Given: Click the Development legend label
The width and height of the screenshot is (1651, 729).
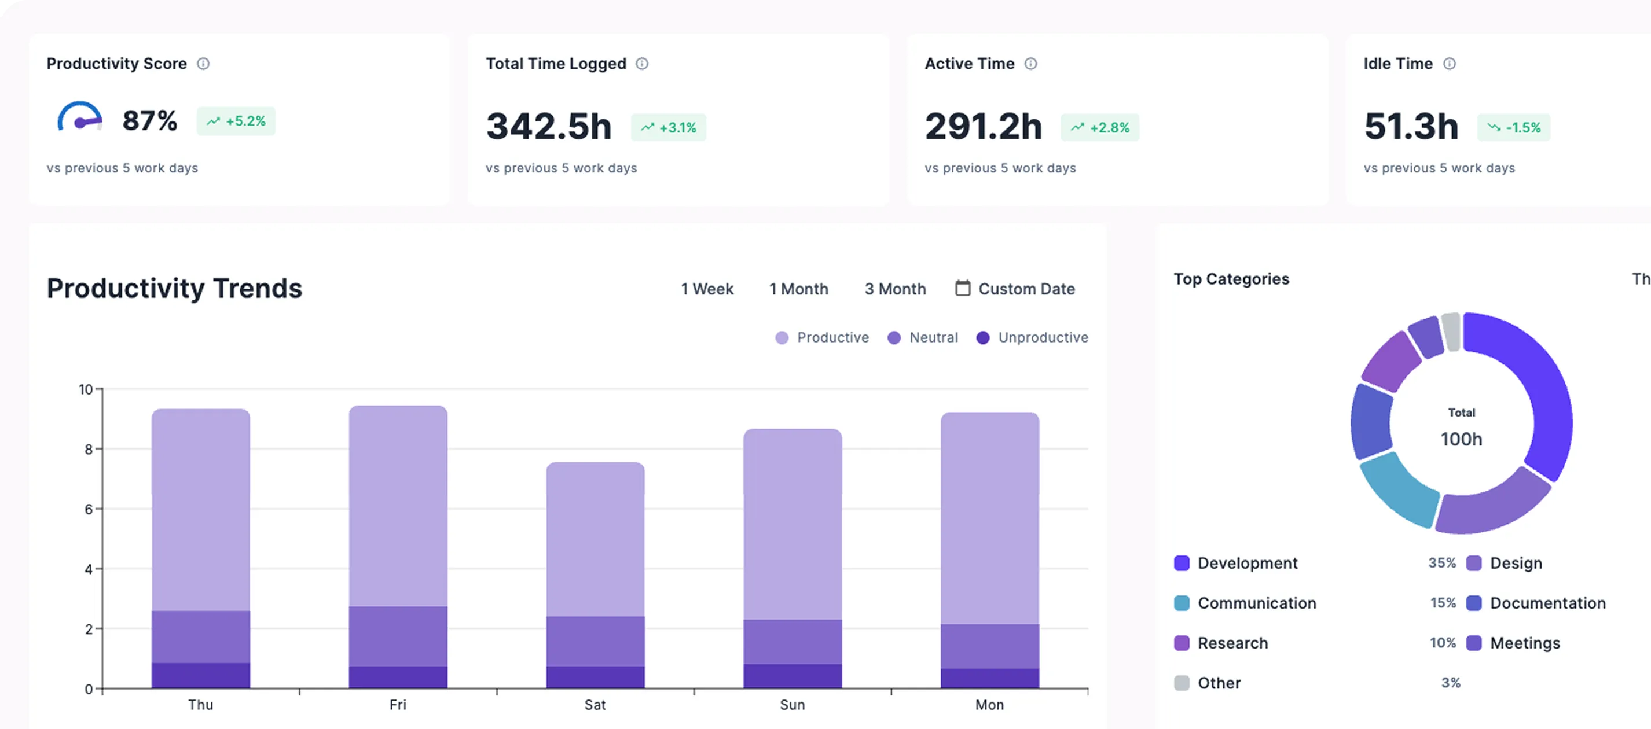Looking at the screenshot, I should pyautogui.click(x=1247, y=563).
